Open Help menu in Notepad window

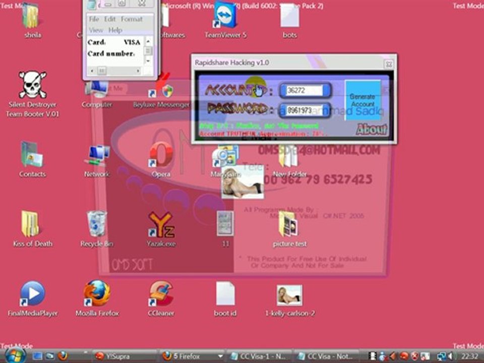coord(115,30)
